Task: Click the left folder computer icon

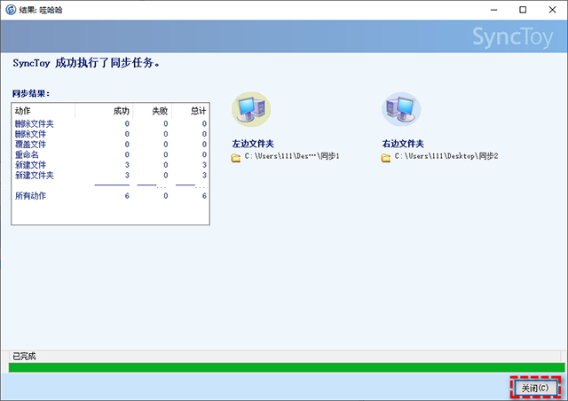Action: tap(251, 109)
